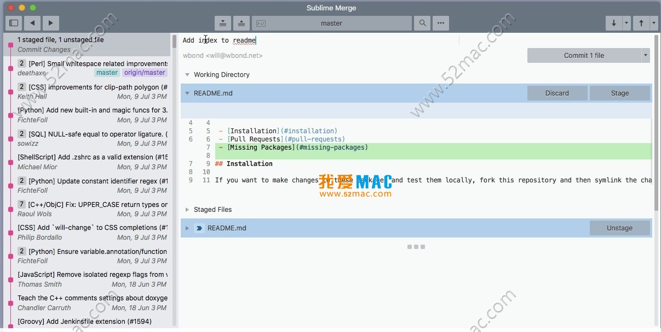Click the 7 files badge on C++/ObjC commit

(22, 204)
